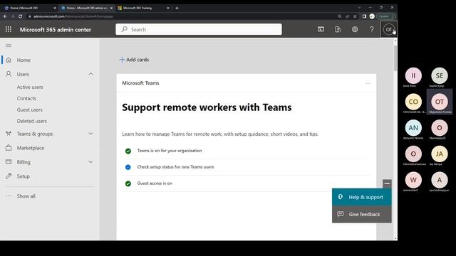Viewport: 456px width, 256px height.
Task: Open the browser tab search dropdown
Action: (x=359, y=8)
